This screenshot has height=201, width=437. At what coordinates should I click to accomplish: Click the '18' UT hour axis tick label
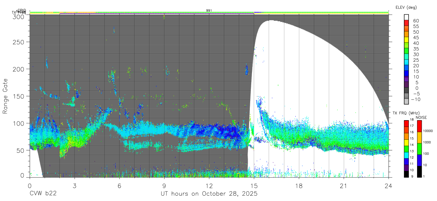[x=299, y=186]
